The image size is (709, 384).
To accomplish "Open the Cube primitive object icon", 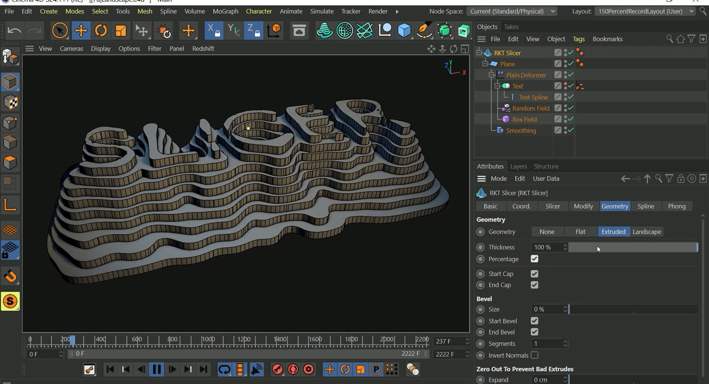I will (x=404, y=31).
